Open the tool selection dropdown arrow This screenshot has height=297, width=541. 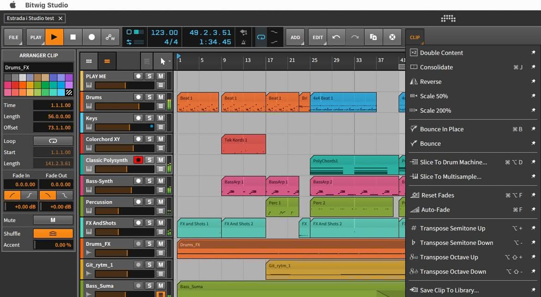[x=169, y=62]
